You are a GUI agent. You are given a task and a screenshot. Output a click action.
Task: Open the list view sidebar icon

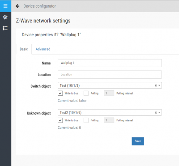[x=5, y=28]
